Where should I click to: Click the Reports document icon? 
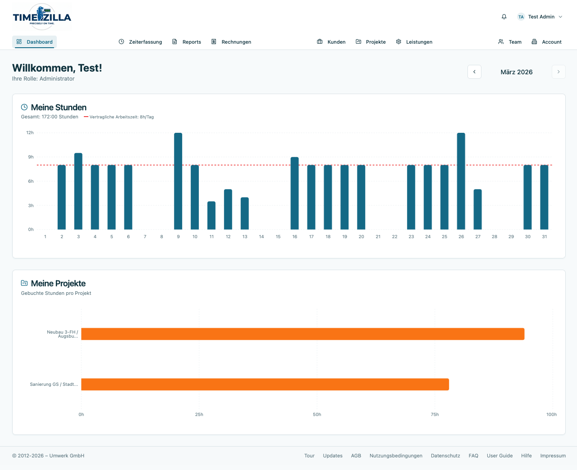click(175, 42)
